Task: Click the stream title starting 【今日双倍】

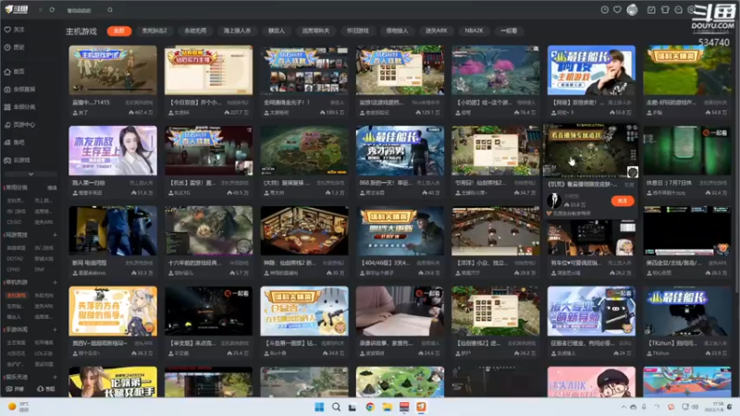Action: pos(195,103)
